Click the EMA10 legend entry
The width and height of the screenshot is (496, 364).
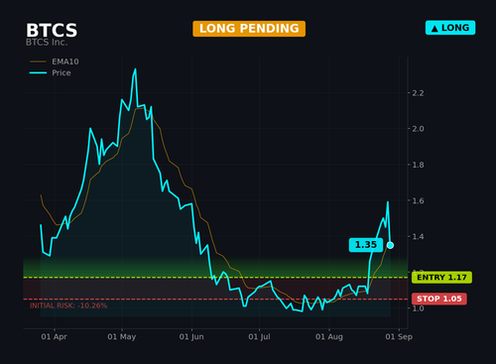coord(55,61)
